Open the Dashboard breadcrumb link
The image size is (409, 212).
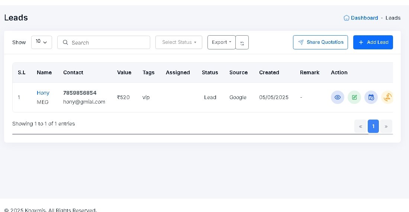click(364, 18)
